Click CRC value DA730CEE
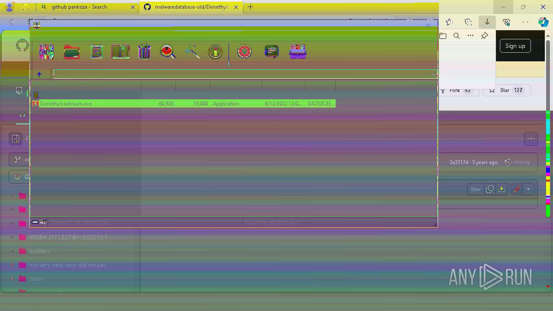553x311 pixels. [320, 104]
